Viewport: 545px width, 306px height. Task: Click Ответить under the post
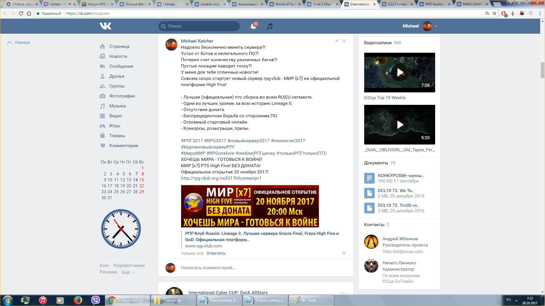pos(216,253)
